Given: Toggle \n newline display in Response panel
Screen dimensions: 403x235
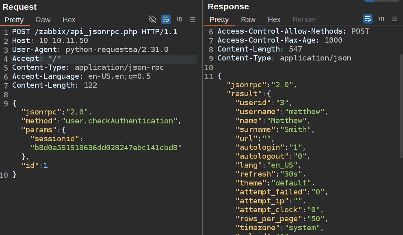Looking at the screenshot, I should (381, 19).
